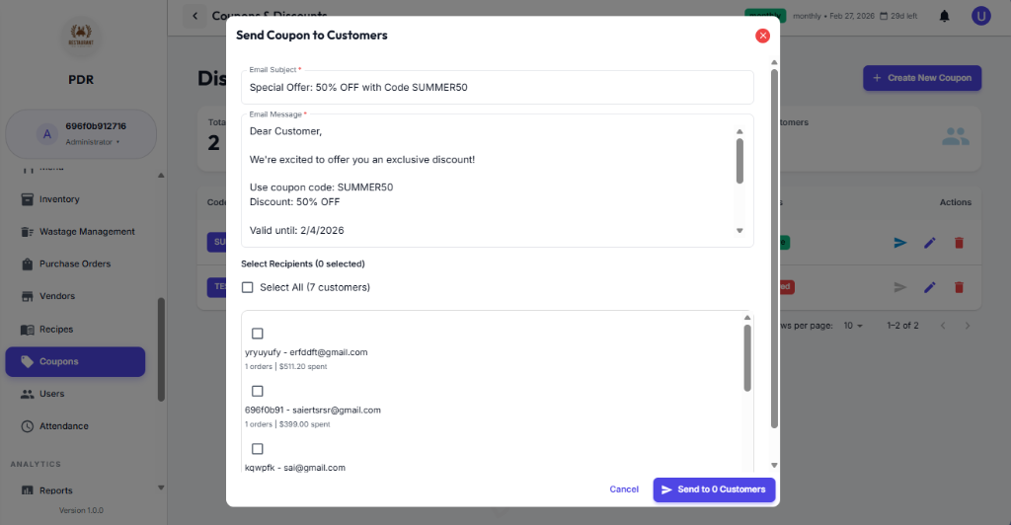Open the user avatar U menu
The width and height of the screenshot is (1011, 525).
(980, 16)
